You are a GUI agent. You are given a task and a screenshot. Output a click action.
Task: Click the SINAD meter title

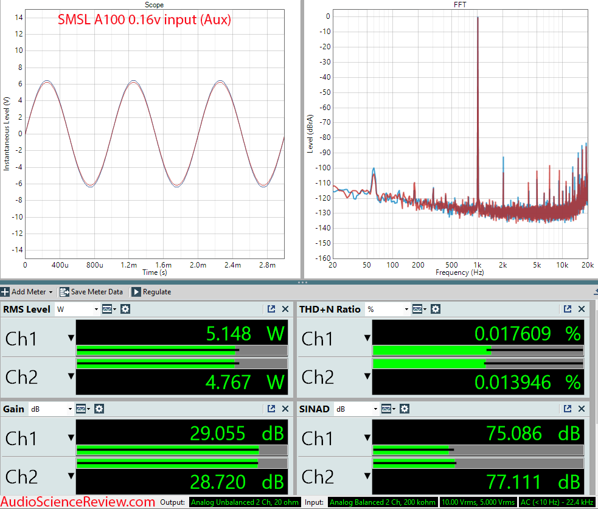click(315, 409)
